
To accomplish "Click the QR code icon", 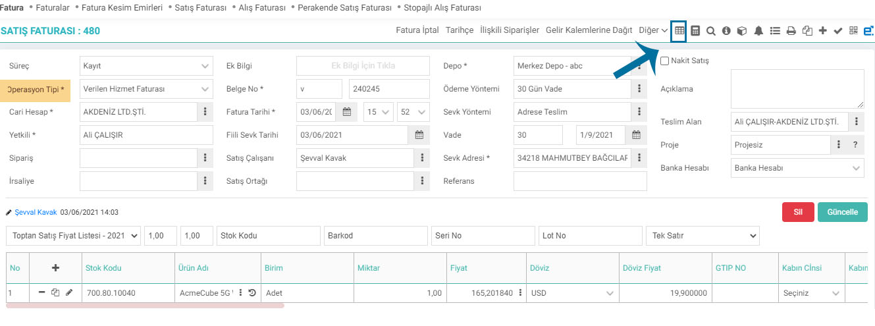I will (x=853, y=30).
